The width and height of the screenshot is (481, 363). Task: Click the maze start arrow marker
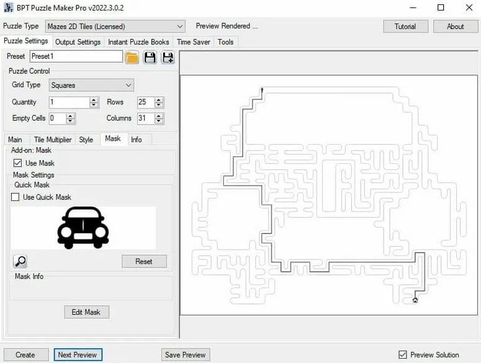262,91
